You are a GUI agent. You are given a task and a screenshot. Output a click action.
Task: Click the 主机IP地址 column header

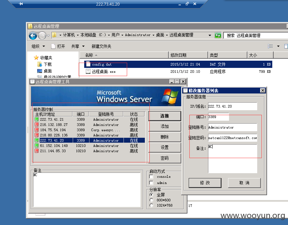click(53, 114)
